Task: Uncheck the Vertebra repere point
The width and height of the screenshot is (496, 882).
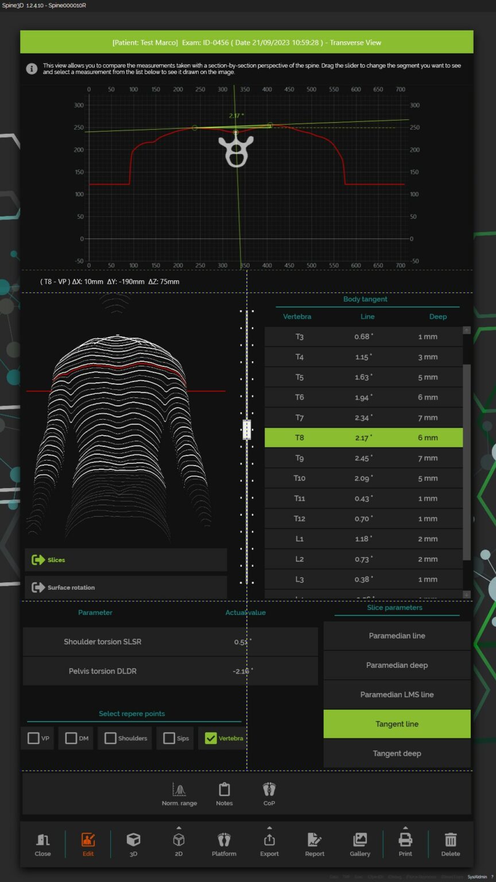Action: pyautogui.click(x=210, y=738)
